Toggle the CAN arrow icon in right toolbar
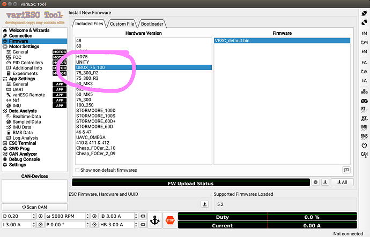Viewport: 370px width, 237px height. (x=364, y=155)
